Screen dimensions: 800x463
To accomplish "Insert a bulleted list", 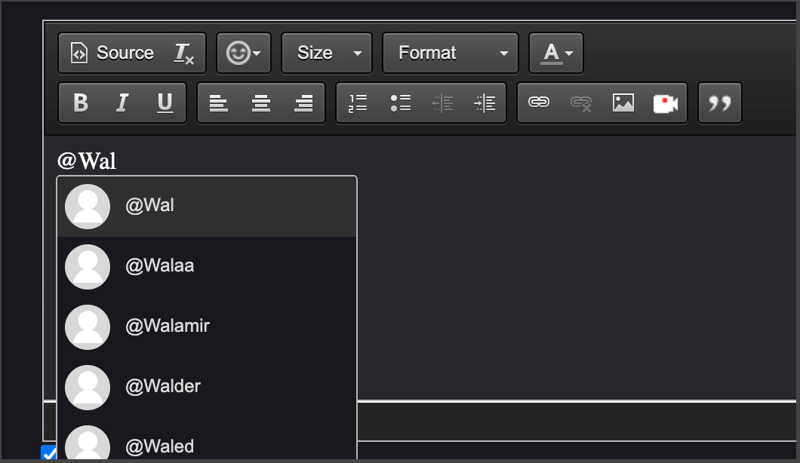I will [400, 103].
